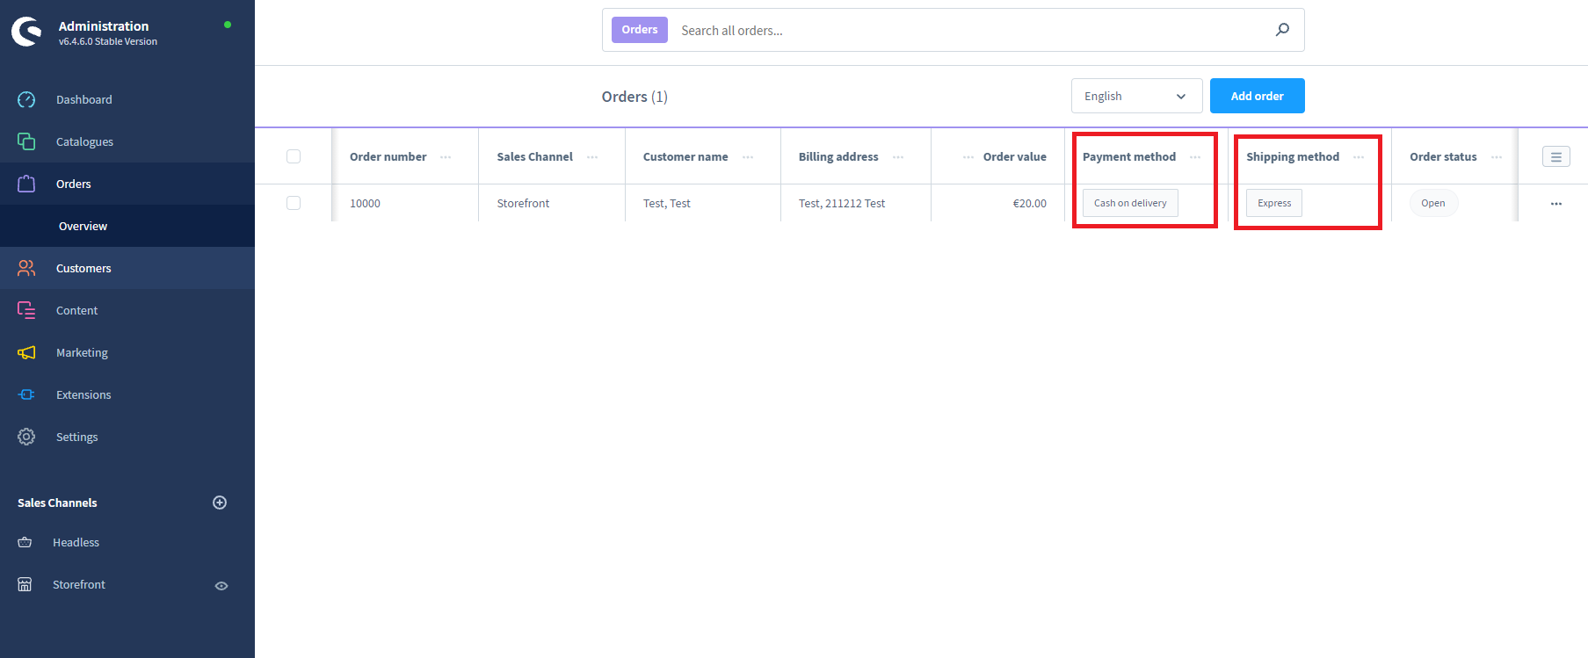The height and width of the screenshot is (658, 1588).
Task: Click the Express shipping label
Action: click(x=1274, y=203)
